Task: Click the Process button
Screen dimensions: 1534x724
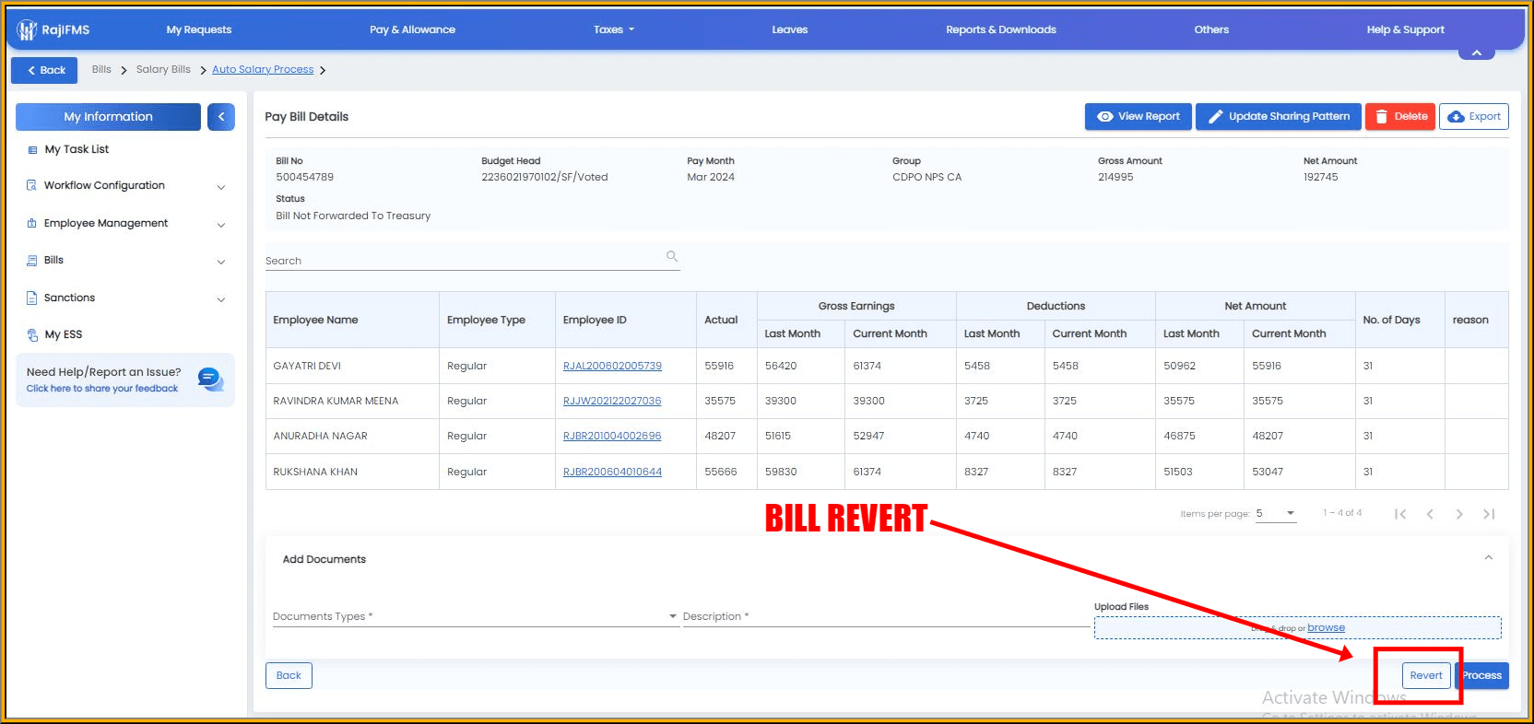Action: pos(1481,675)
